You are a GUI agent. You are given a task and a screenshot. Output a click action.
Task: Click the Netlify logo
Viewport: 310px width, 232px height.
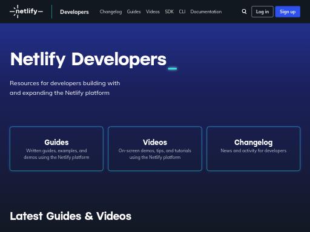tap(26, 11)
